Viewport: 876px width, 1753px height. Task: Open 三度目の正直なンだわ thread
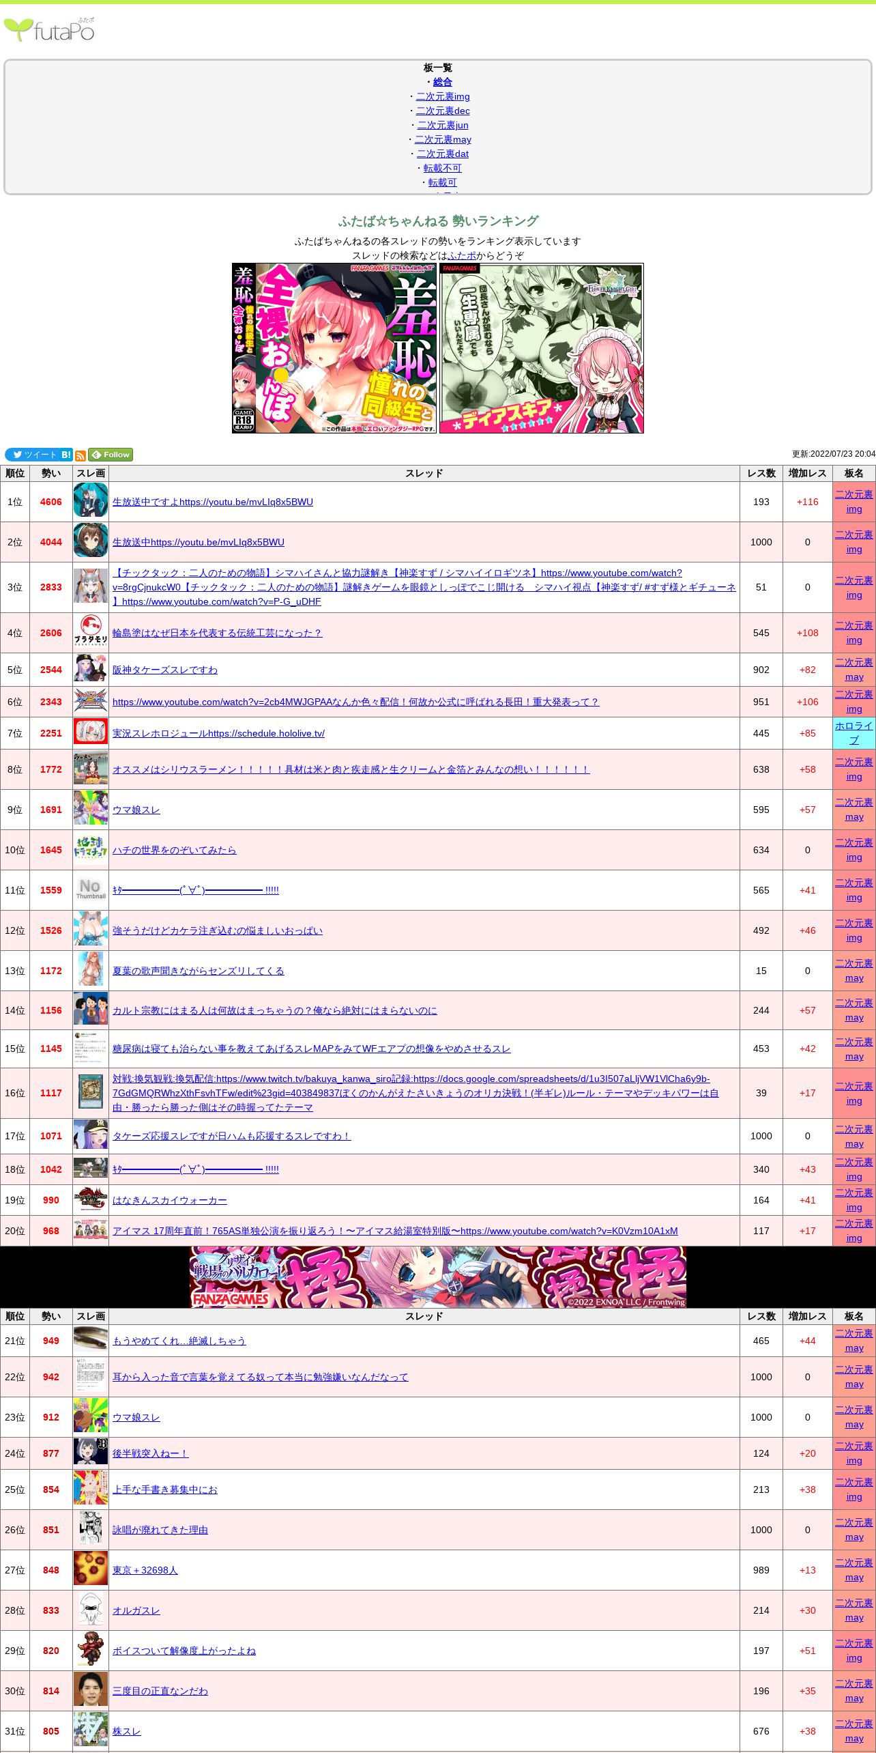(160, 1691)
